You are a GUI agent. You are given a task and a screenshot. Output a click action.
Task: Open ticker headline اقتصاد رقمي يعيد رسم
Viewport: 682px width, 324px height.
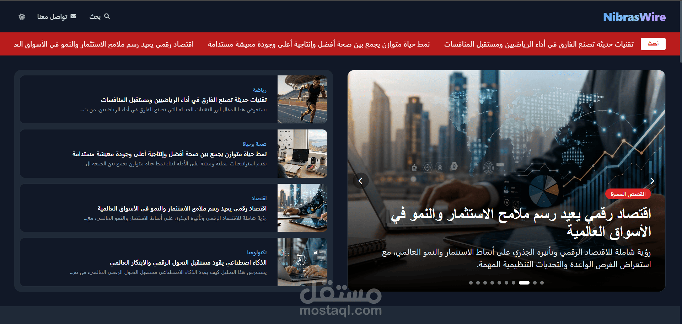(104, 44)
